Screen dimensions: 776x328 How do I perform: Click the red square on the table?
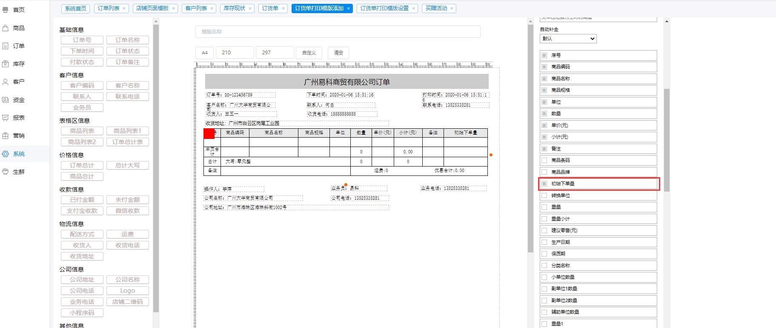[209, 133]
